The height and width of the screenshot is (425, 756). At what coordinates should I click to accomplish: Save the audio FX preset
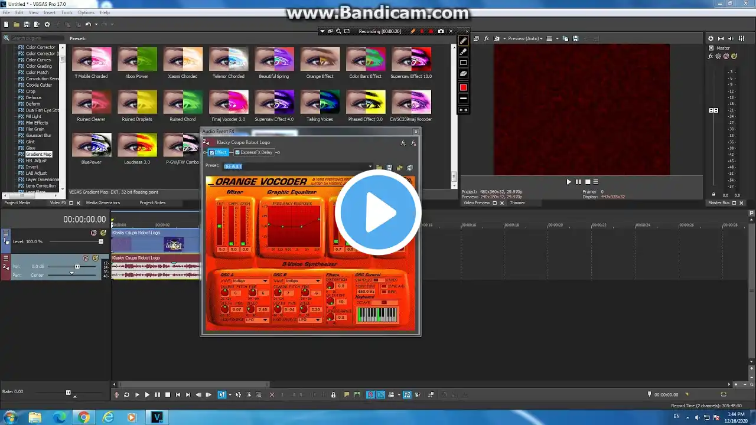click(x=389, y=167)
